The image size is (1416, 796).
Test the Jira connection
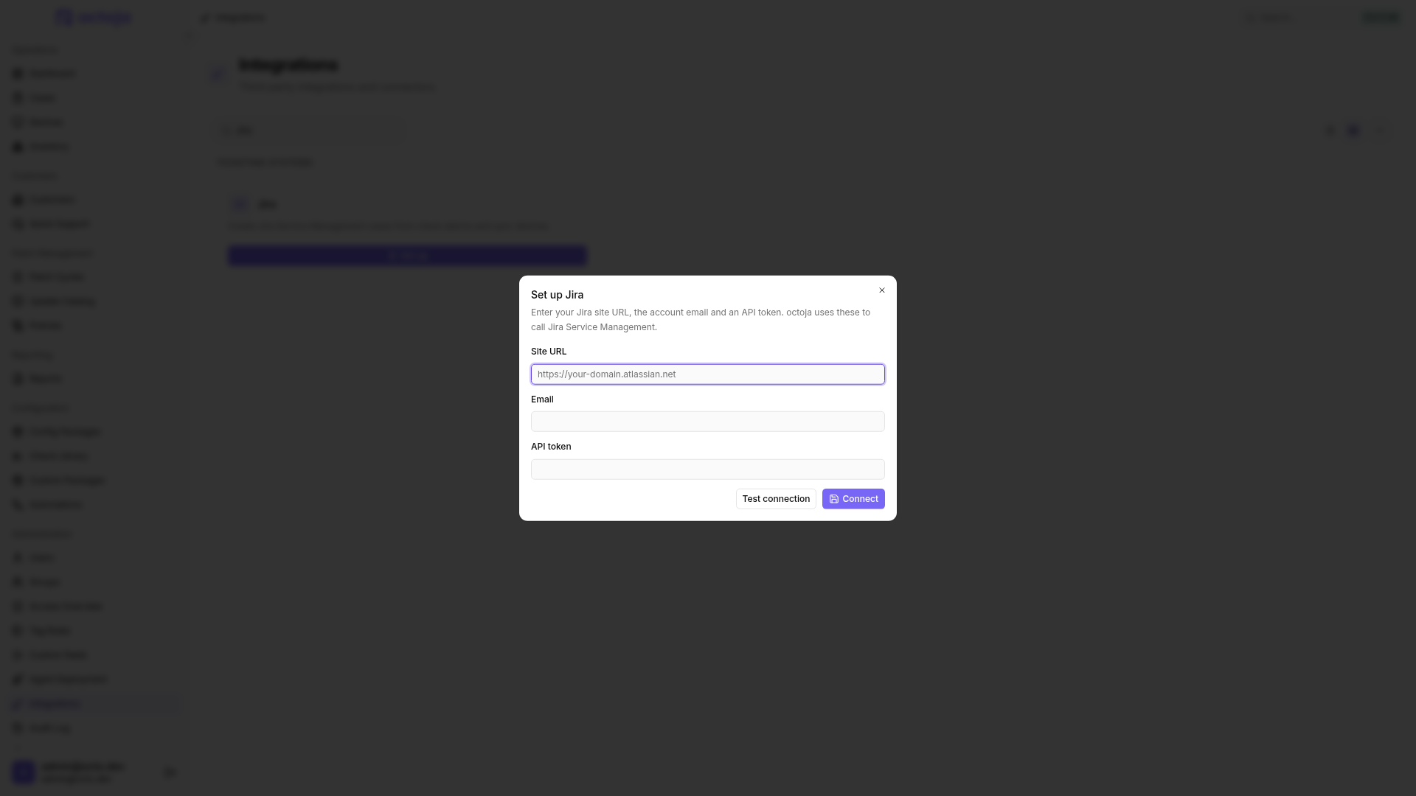coord(776,499)
